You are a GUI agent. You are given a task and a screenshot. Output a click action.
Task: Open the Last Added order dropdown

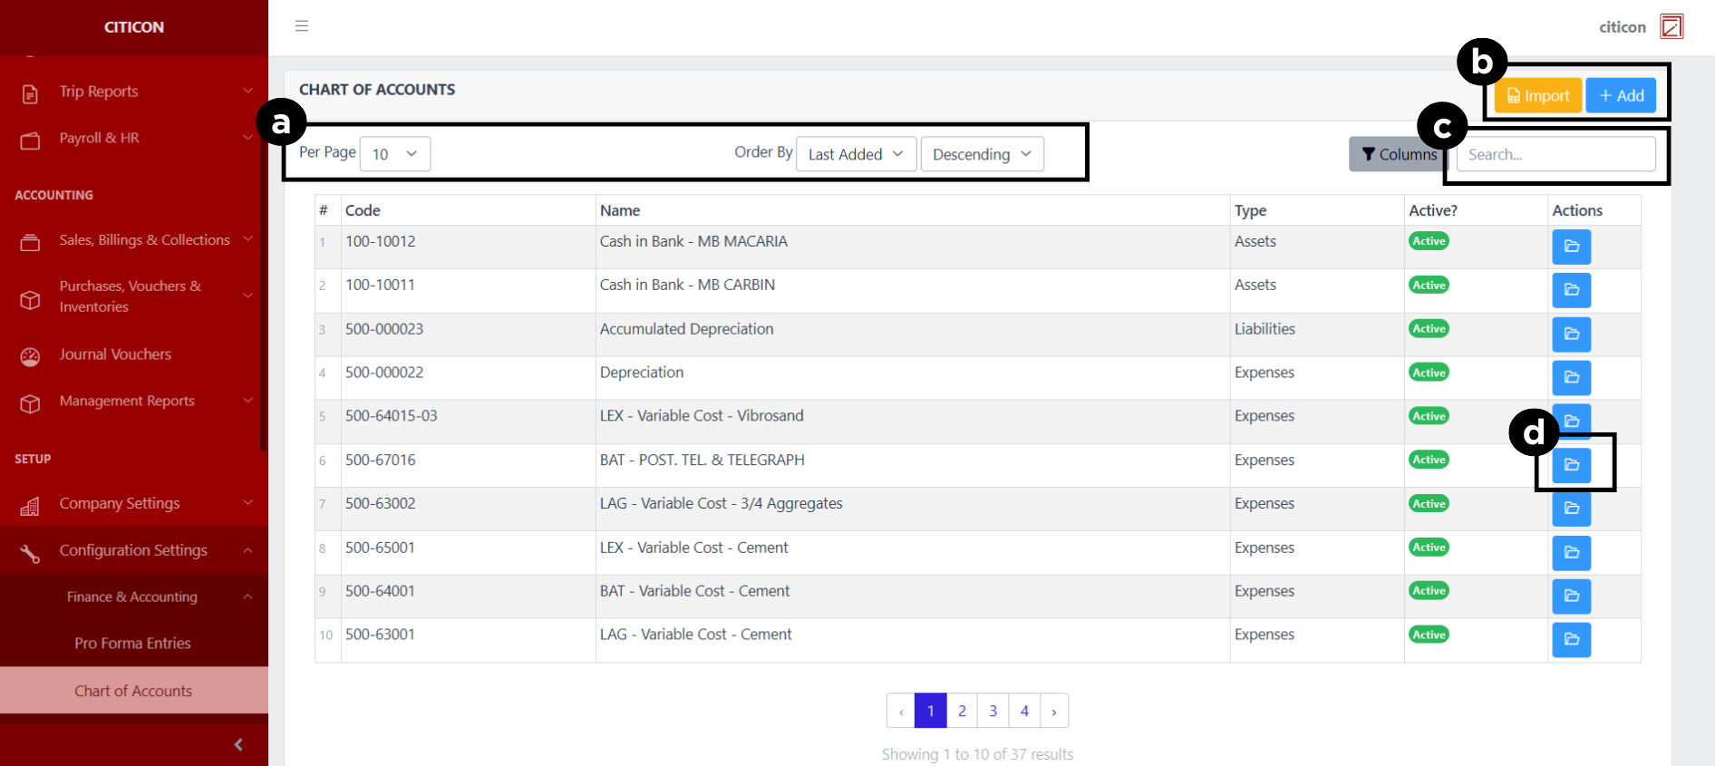[x=856, y=154]
